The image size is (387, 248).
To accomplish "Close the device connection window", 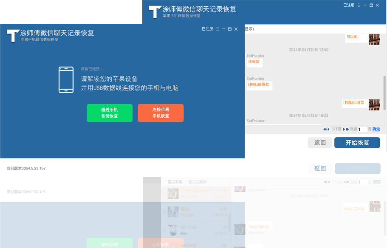I will click(236, 29).
